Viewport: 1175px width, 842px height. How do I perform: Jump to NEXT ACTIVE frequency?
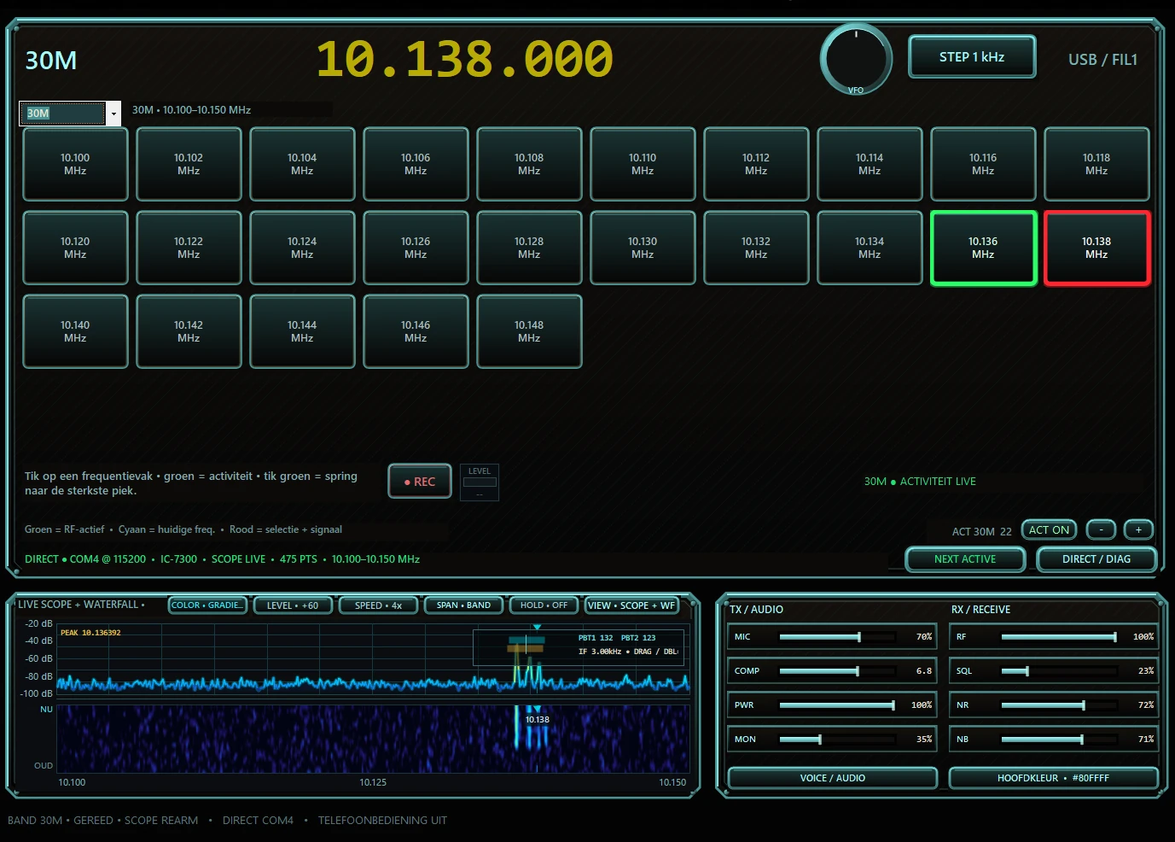pyautogui.click(x=965, y=559)
